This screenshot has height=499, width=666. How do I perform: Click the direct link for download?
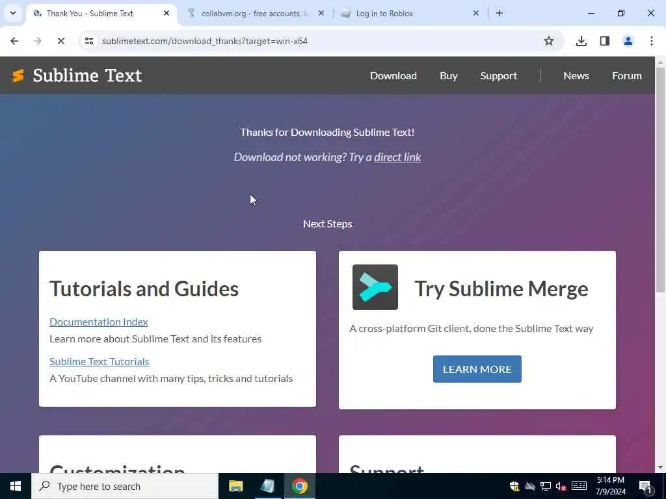click(x=397, y=157)
